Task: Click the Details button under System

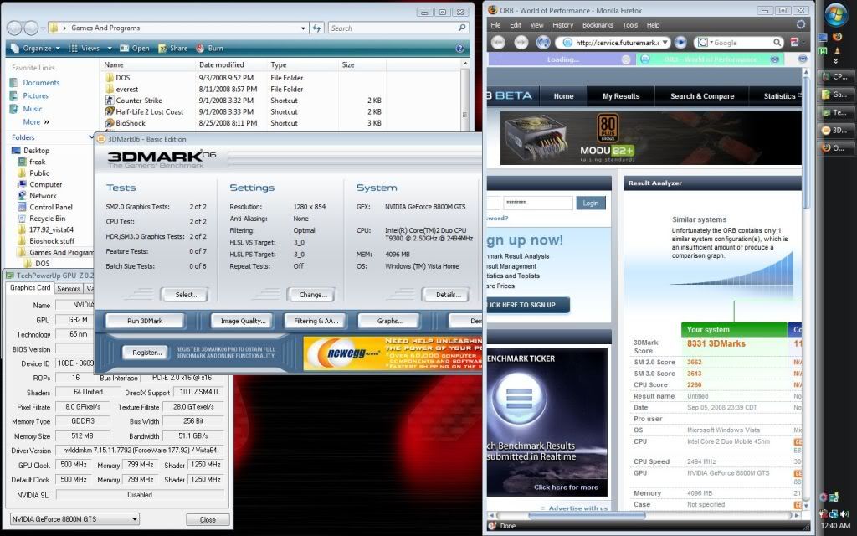Action: pos(449,295)
